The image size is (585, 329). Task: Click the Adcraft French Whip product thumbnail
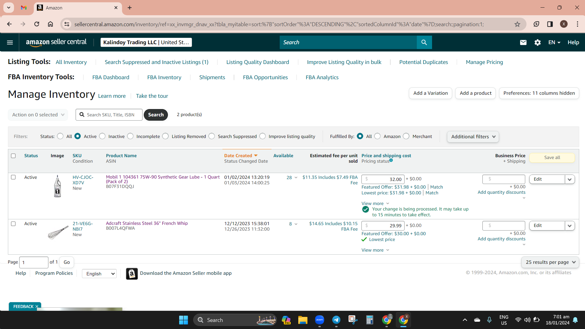point(58,233)
